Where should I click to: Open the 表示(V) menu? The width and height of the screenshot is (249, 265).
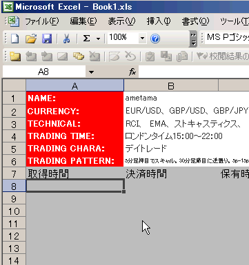121,21
